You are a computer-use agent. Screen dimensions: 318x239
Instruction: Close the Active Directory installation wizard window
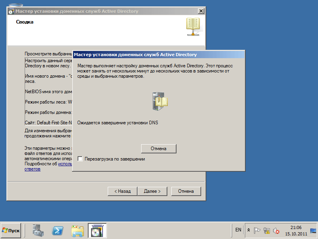tap(201, 11)
